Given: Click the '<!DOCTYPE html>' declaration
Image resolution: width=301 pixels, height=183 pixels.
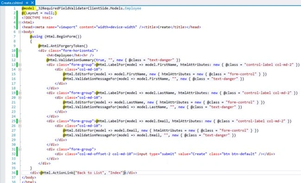Looking at the screenshot, I should pyautogui.click(x=37, y=18).
